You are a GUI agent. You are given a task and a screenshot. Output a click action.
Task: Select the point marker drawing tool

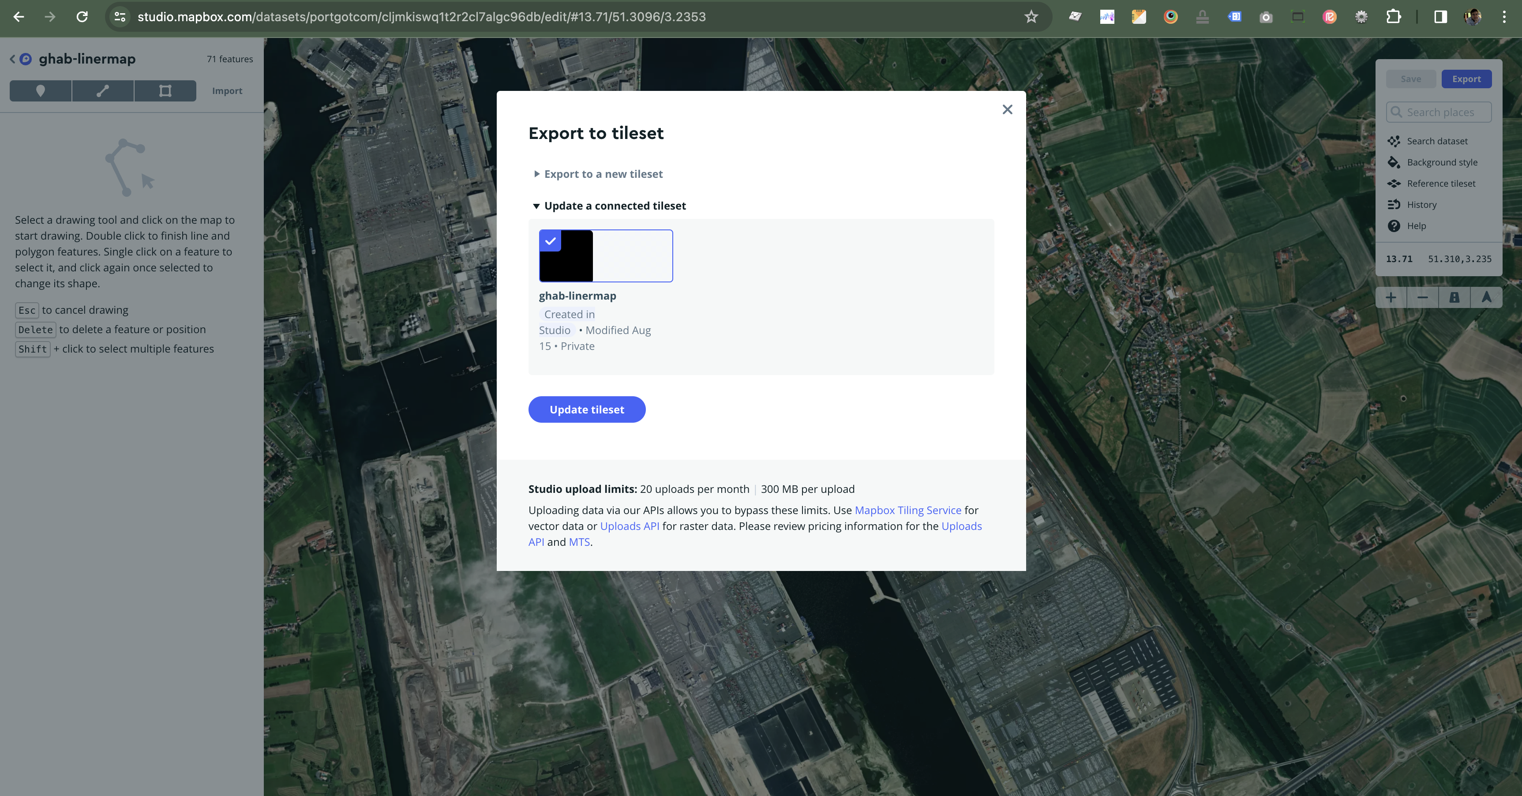pyautogui.click(x=40, y=91)
